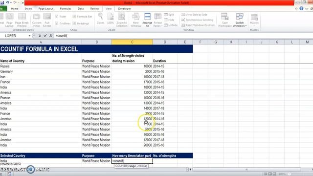Select column D header
The height and width of the screenshot is (176, 313).
point(165,42)
